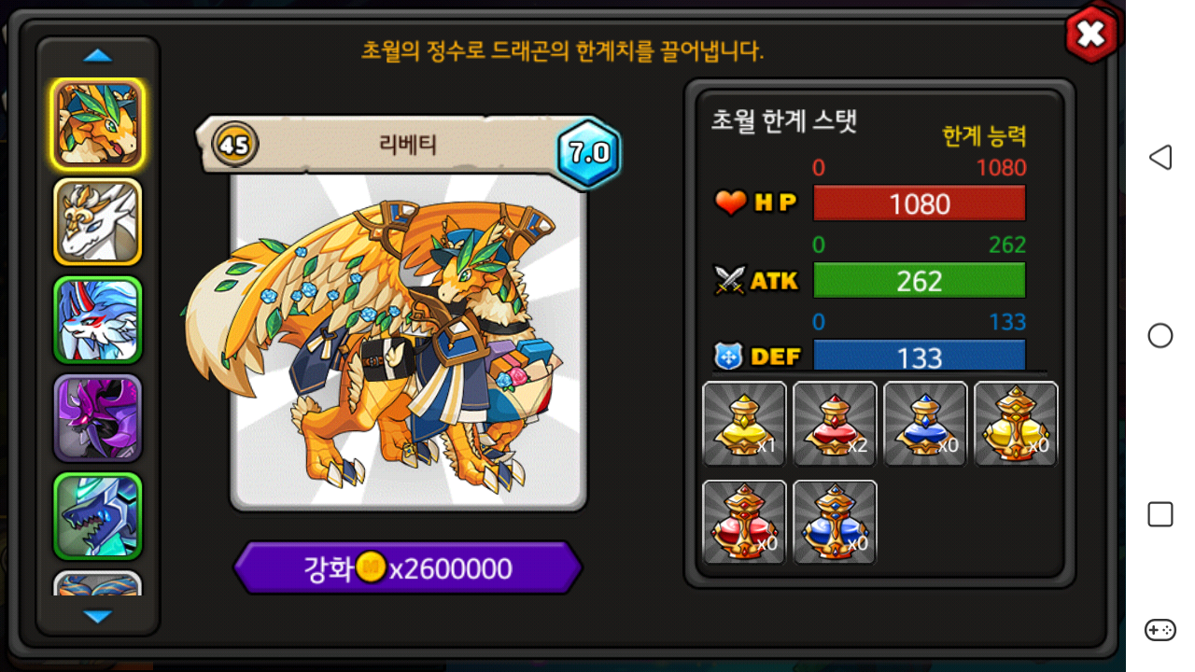This screenshot has width=1195, height=672.
Task: Choose the purple dark dragon portrait
Action: 98,418
